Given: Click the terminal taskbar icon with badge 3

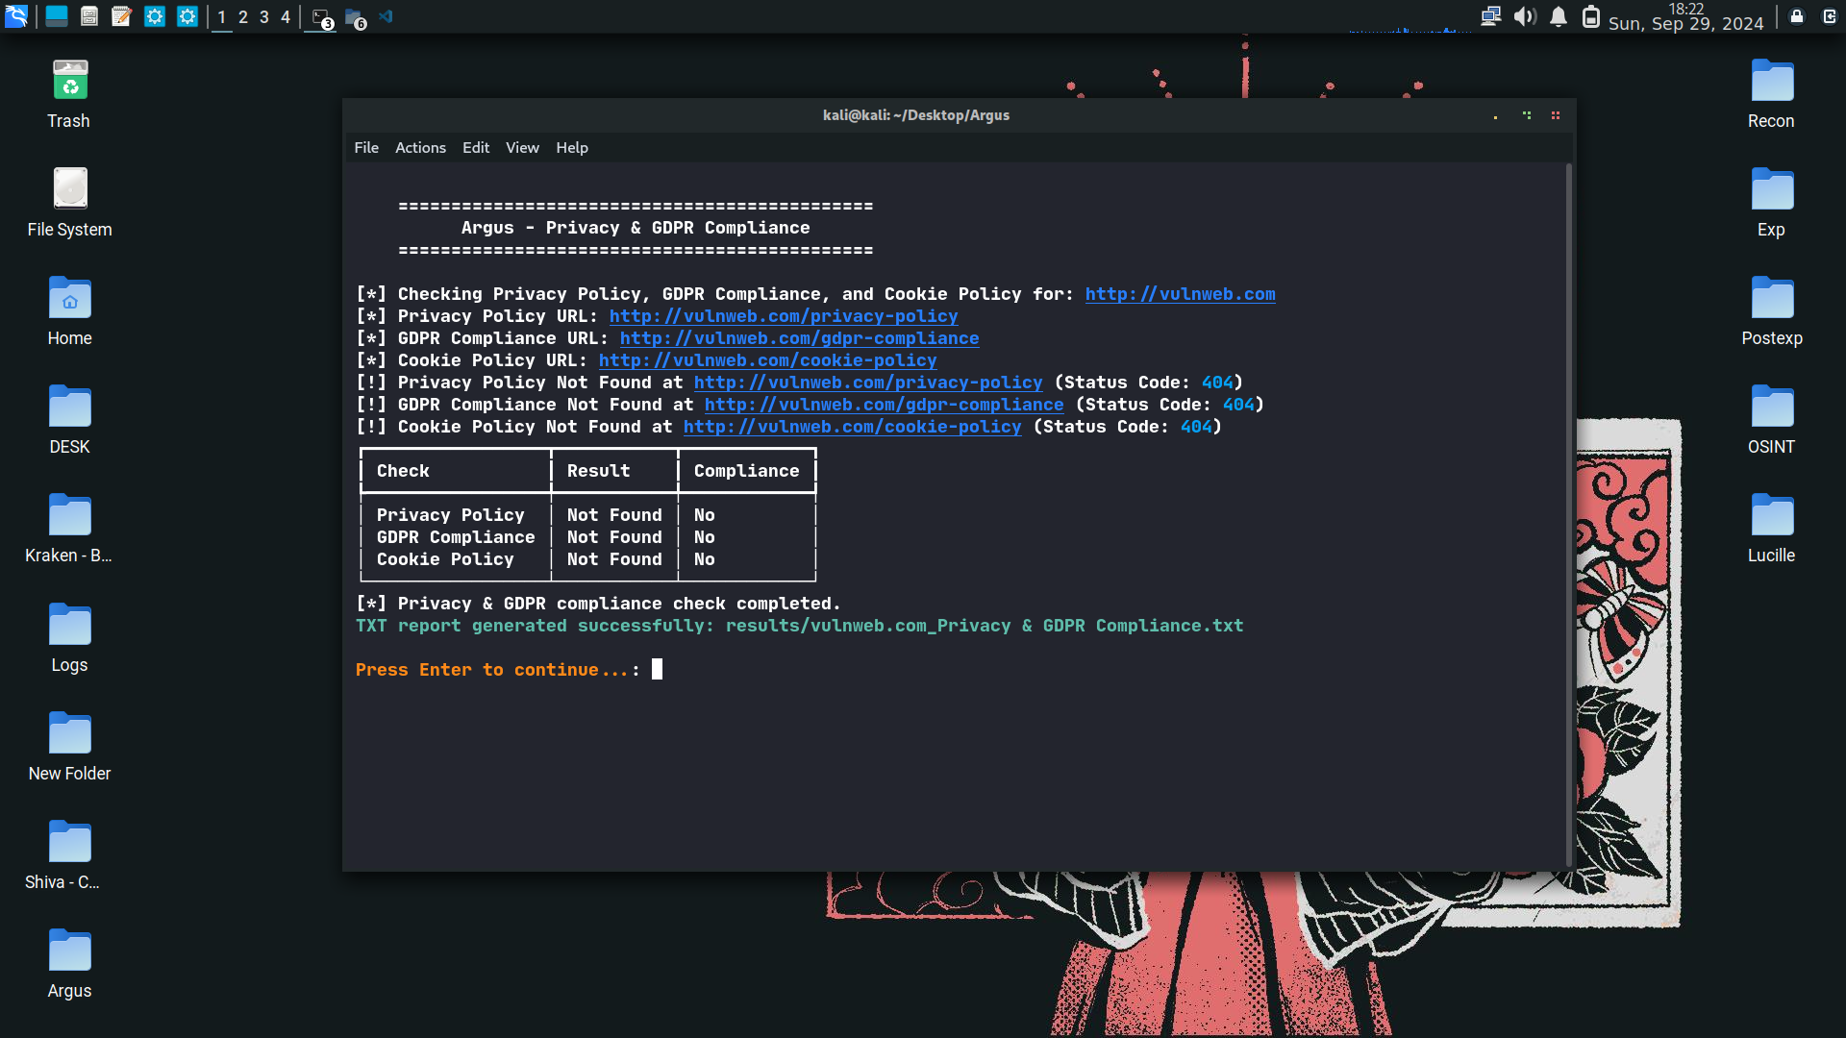Looking at the screenshot, I should click(x=322, y=17).
